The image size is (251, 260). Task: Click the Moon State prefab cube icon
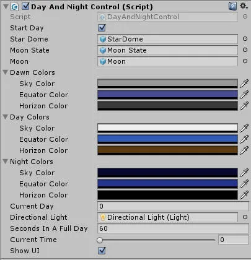coord(103,50)
